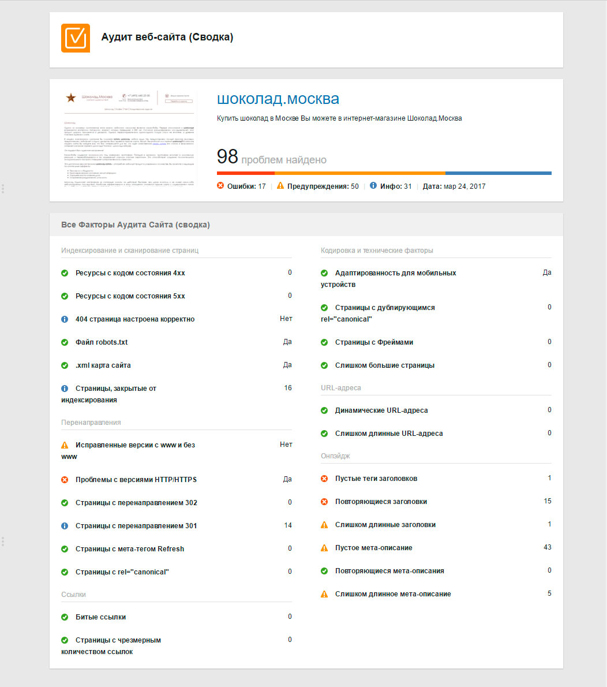The height and width of the screenshot is (687, 607).
Task: Click info icon for Страницы, закрытые от индексирования
Action: pyautogui.click(x=65, y=389)
